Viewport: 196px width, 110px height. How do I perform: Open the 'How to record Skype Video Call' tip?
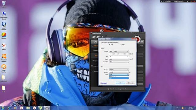tap(119, 89)
